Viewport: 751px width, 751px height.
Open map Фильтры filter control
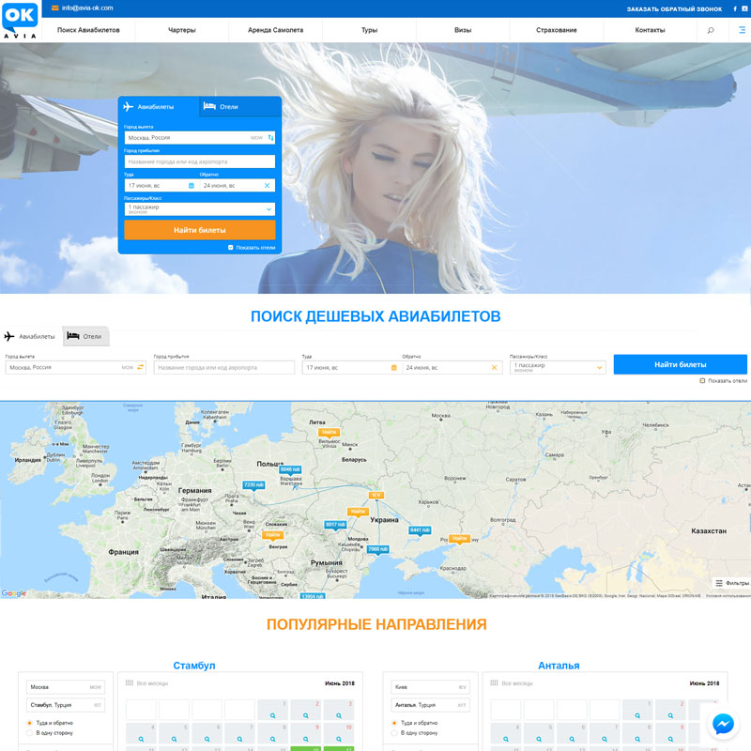click(x=732, y=583)
